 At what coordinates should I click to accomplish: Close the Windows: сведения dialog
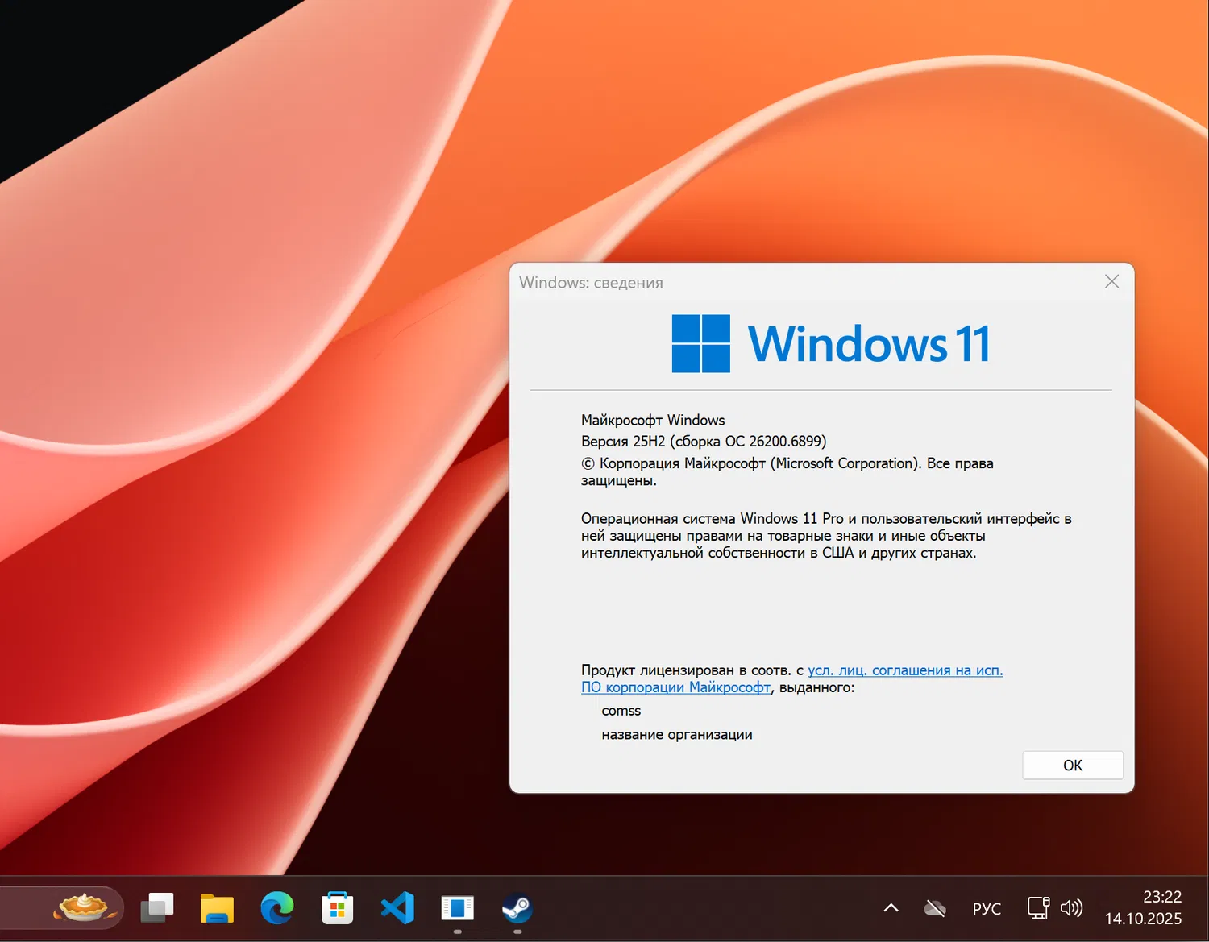pyautogui.click(x=1111, y=281)
